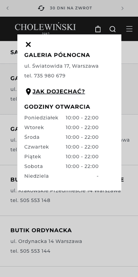Open the hamburger menu

(x=129, y=29)
